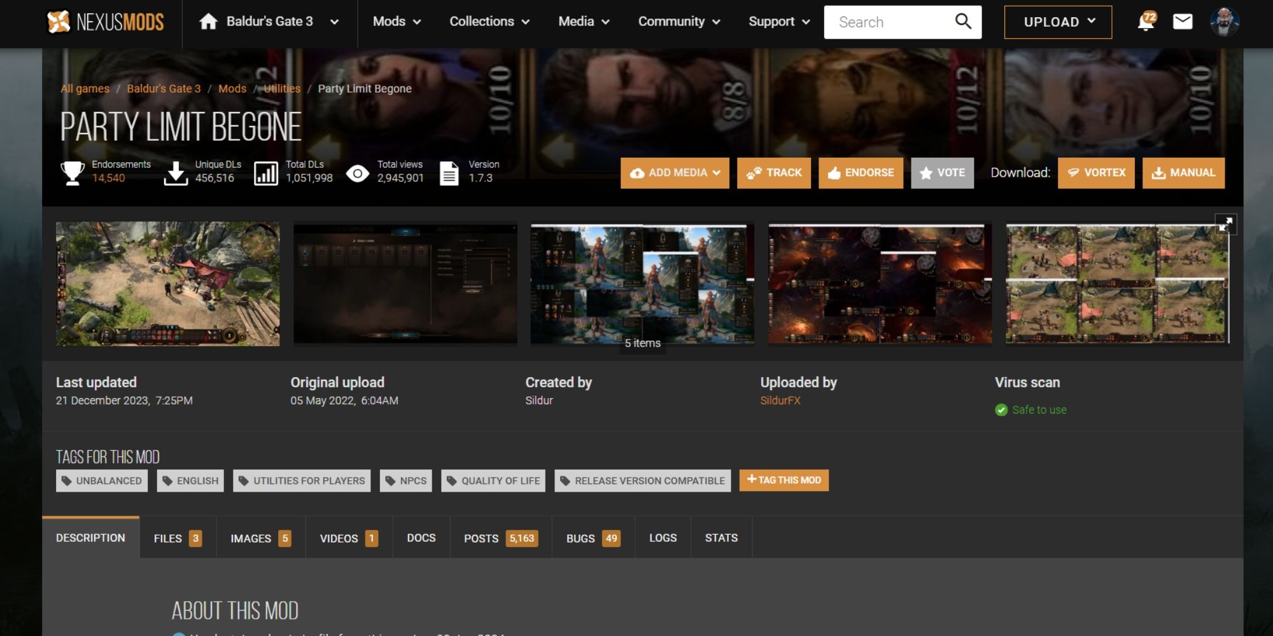
Task: Open the messages envelope icon
Action: tap(1183, 22)
